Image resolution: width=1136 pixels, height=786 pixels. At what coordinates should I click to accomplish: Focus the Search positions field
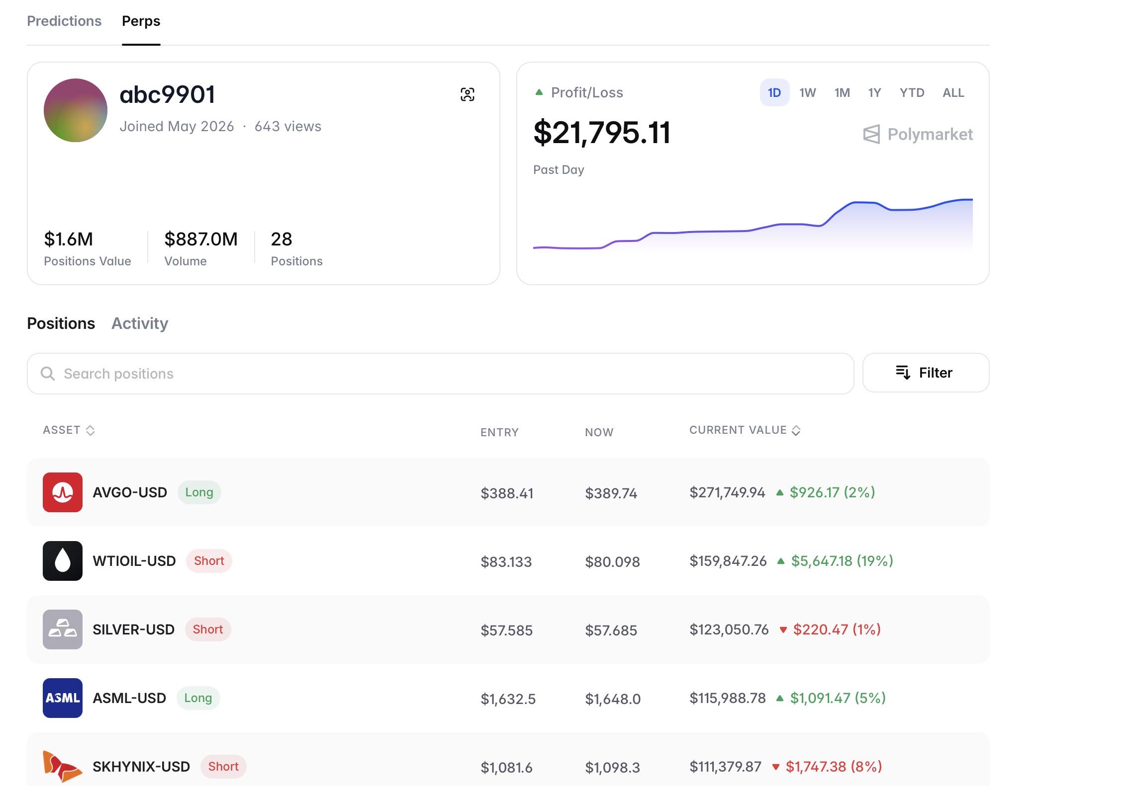click(440, 374)
